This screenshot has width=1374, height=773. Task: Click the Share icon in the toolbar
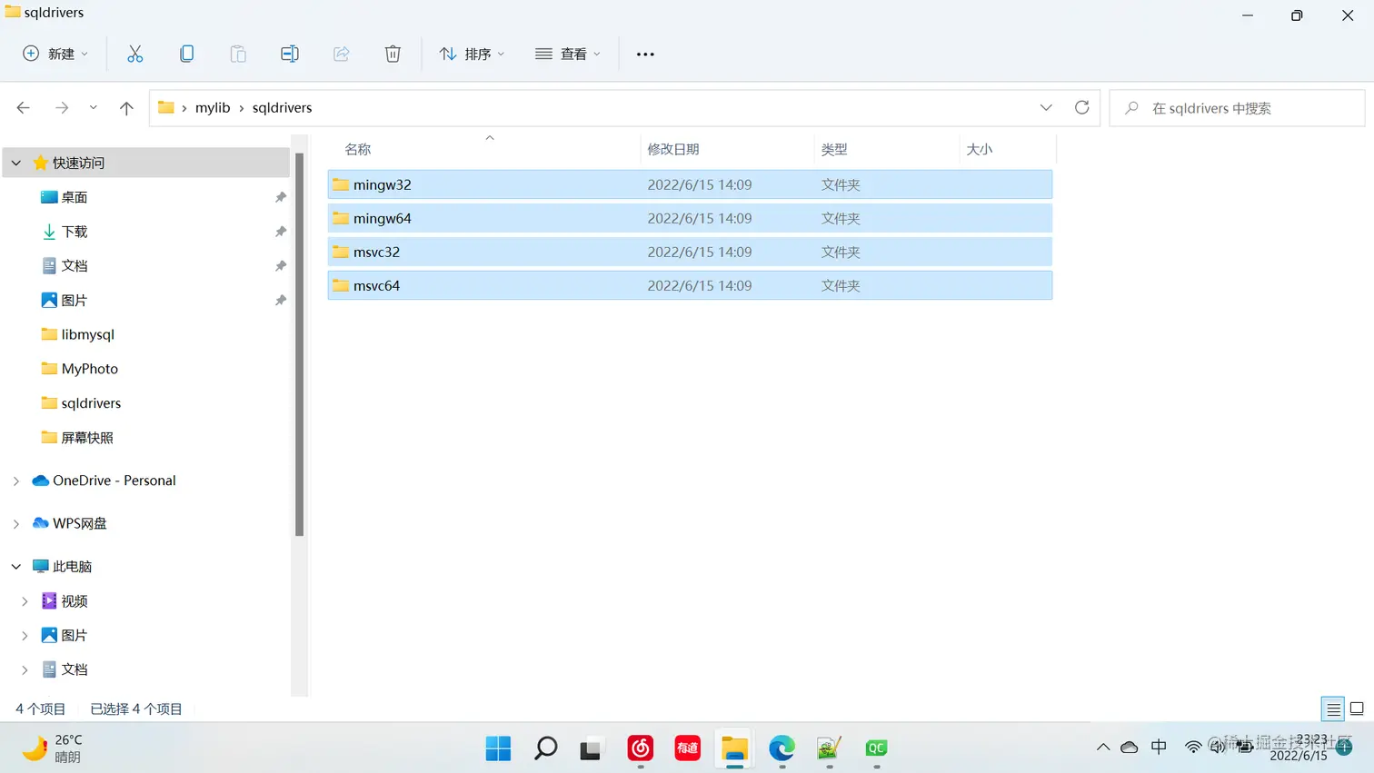341,54
